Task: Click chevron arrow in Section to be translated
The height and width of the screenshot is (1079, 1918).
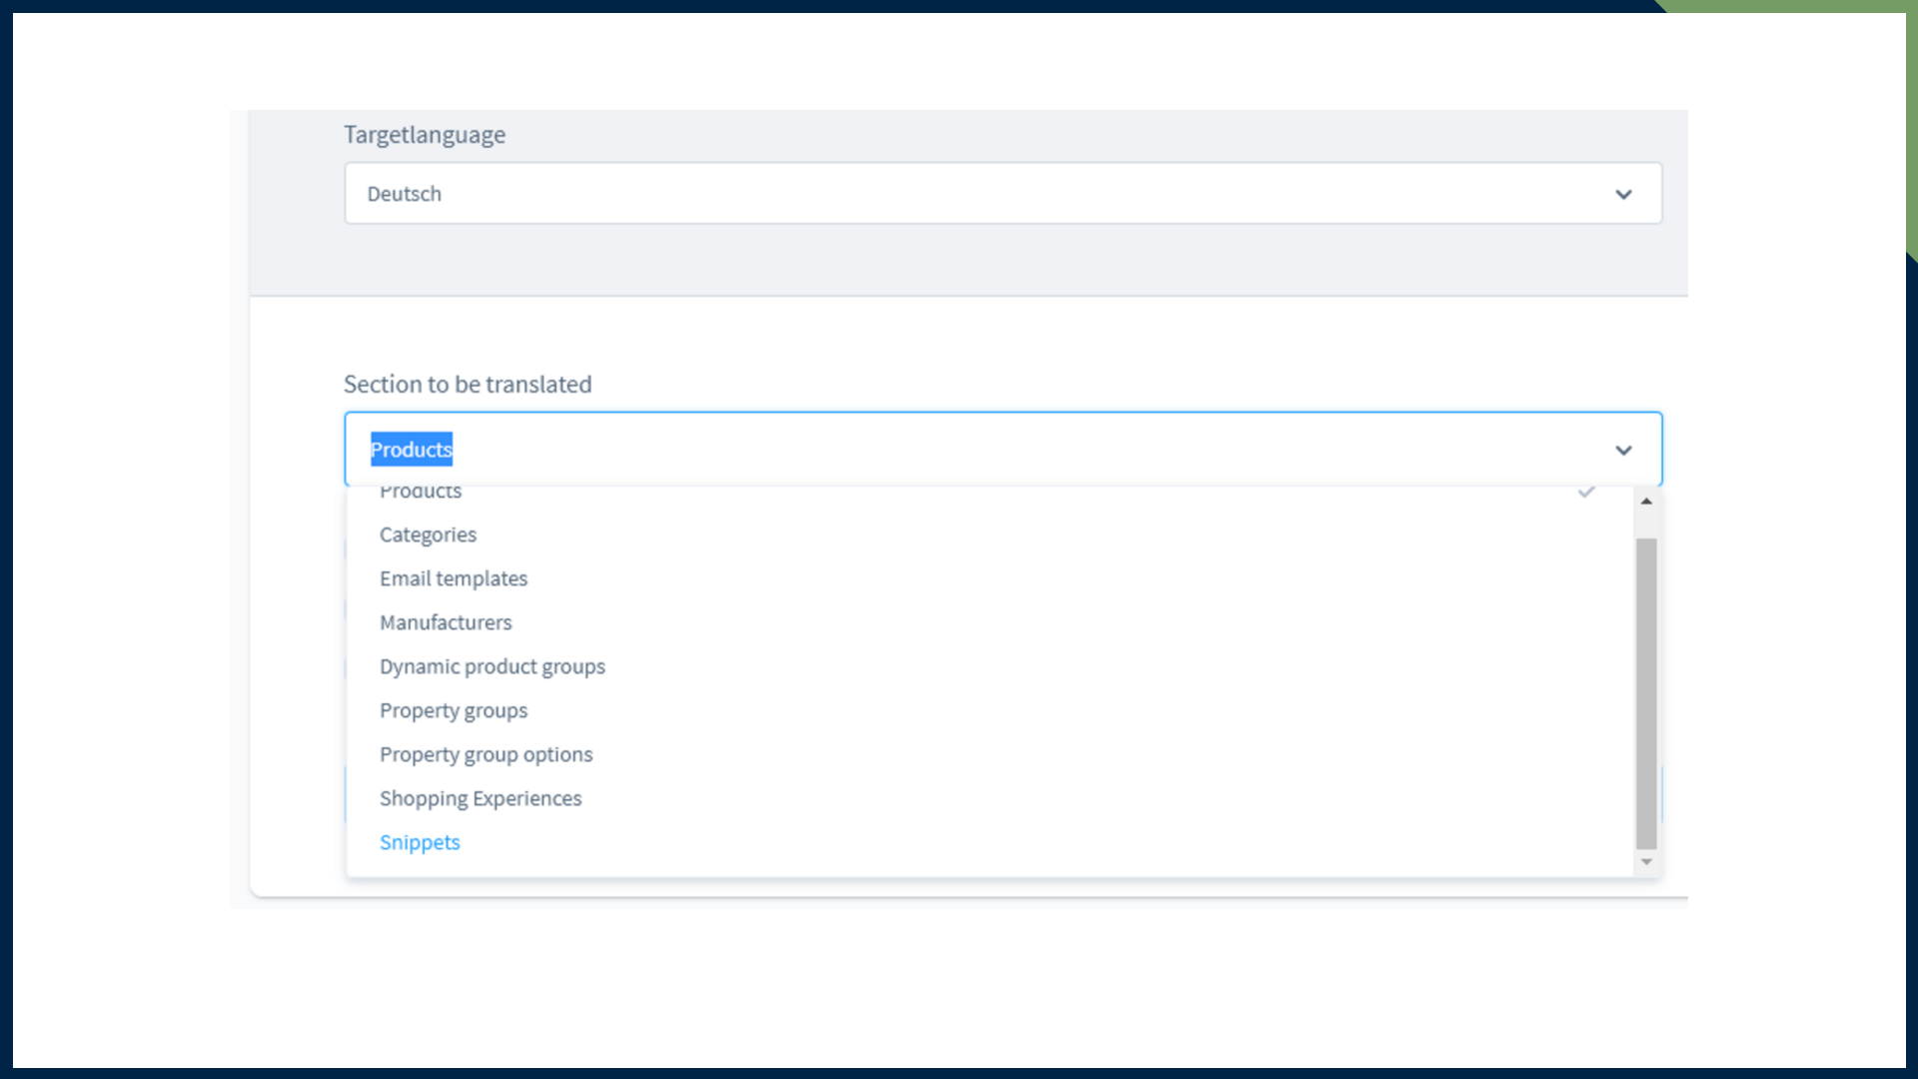Action: pyautogui.click(x=1623, y=451)
